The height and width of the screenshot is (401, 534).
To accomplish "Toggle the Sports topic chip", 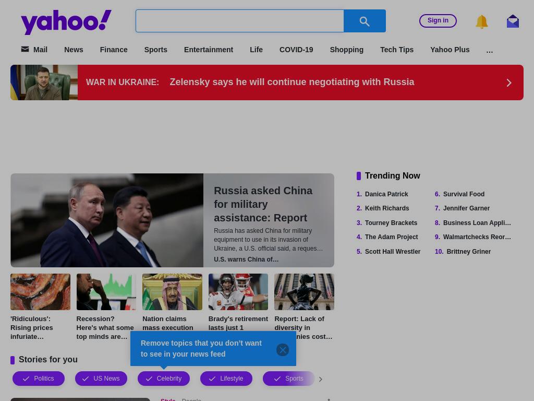I will 289,379.
